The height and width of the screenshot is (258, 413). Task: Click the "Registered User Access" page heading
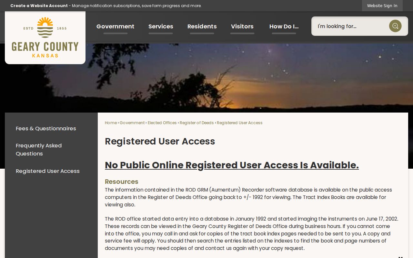pyautogui.click(x=160, y=141)
